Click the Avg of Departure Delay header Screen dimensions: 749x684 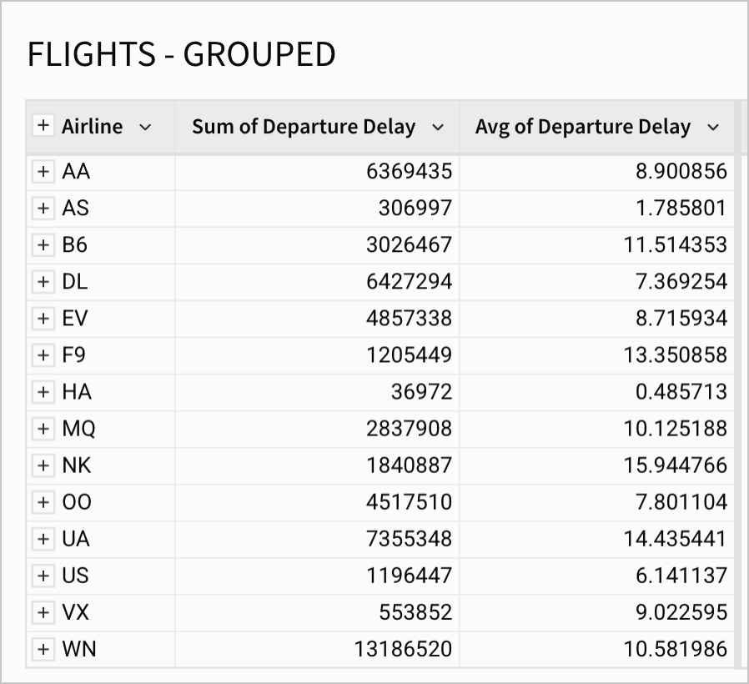(582, 127)
